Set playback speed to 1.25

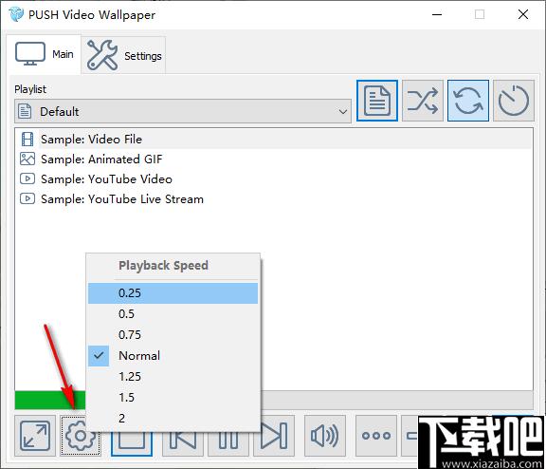[173, 377]
